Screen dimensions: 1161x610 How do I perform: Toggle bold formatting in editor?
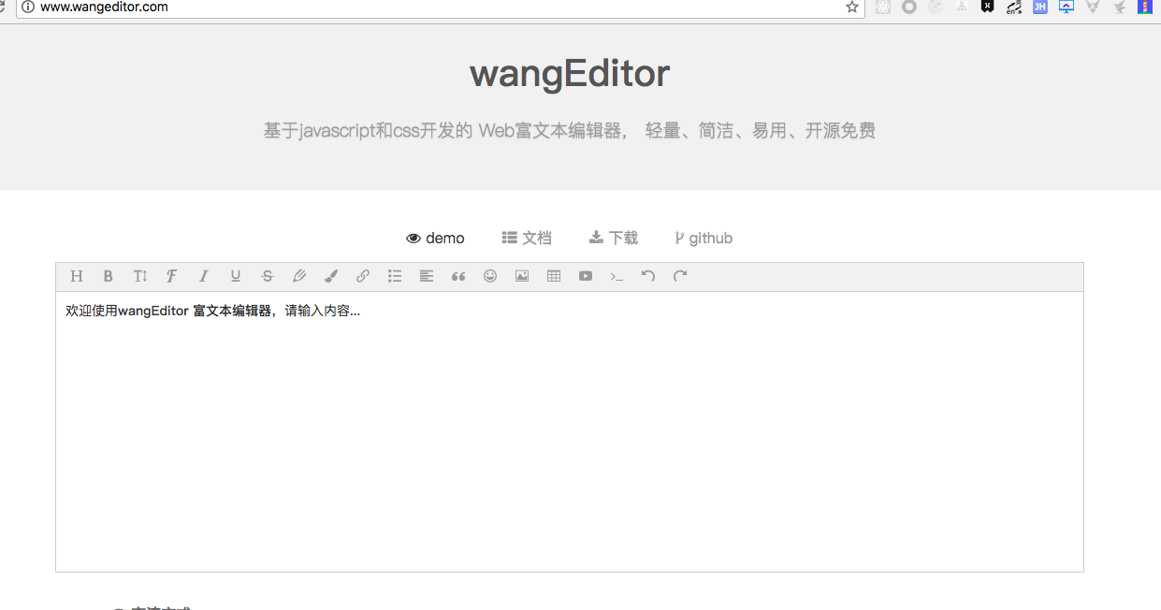(x=109, y=276)
